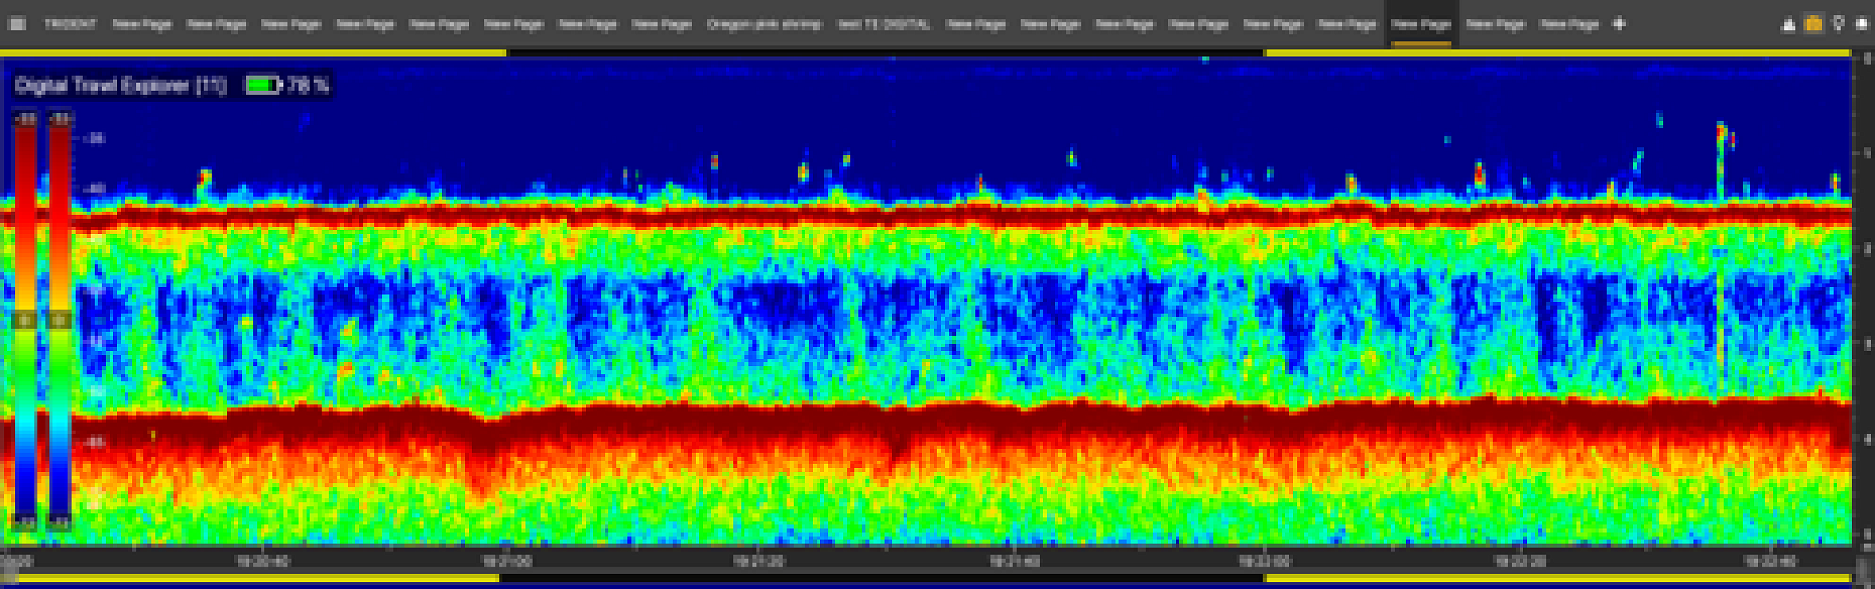This screenshot has width=1875, height=589.
Task: Click the 78 % battery percentage text
Action: pos(308,85)
